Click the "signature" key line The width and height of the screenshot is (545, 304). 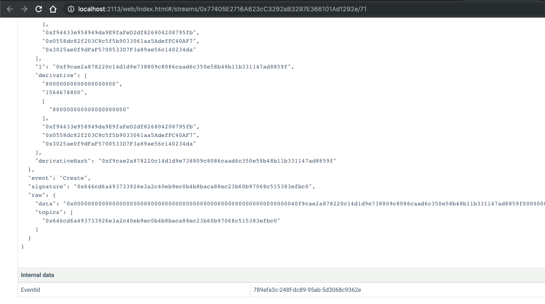(172, 186)
